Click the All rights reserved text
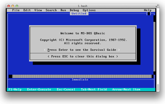 (82, 43)
